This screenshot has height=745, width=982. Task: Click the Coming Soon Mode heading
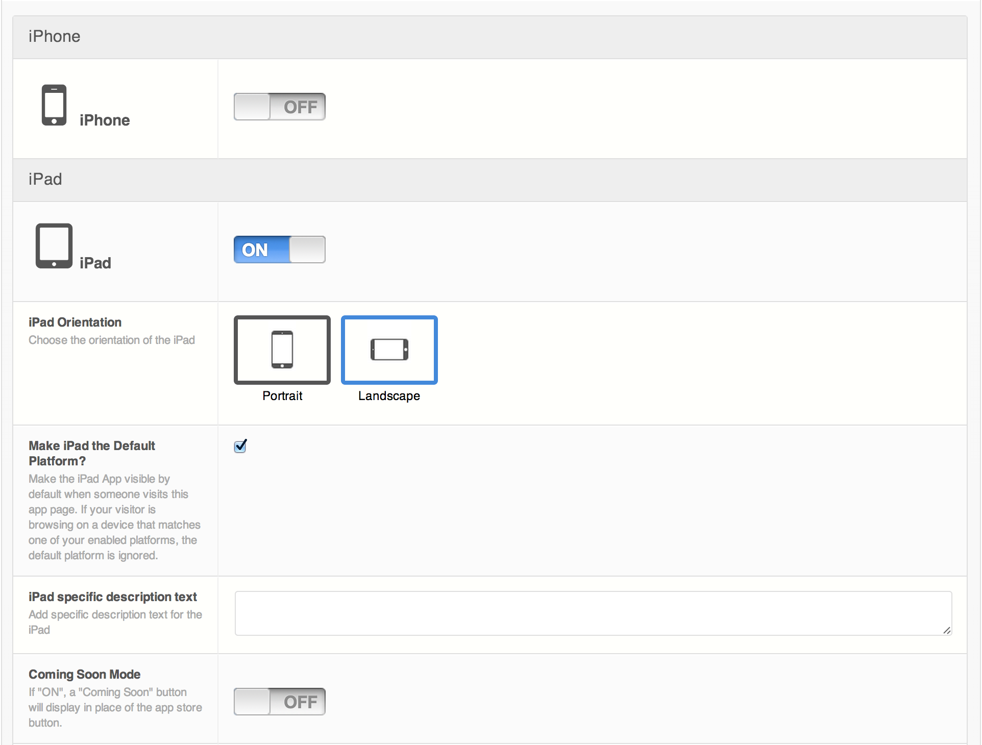85,675
